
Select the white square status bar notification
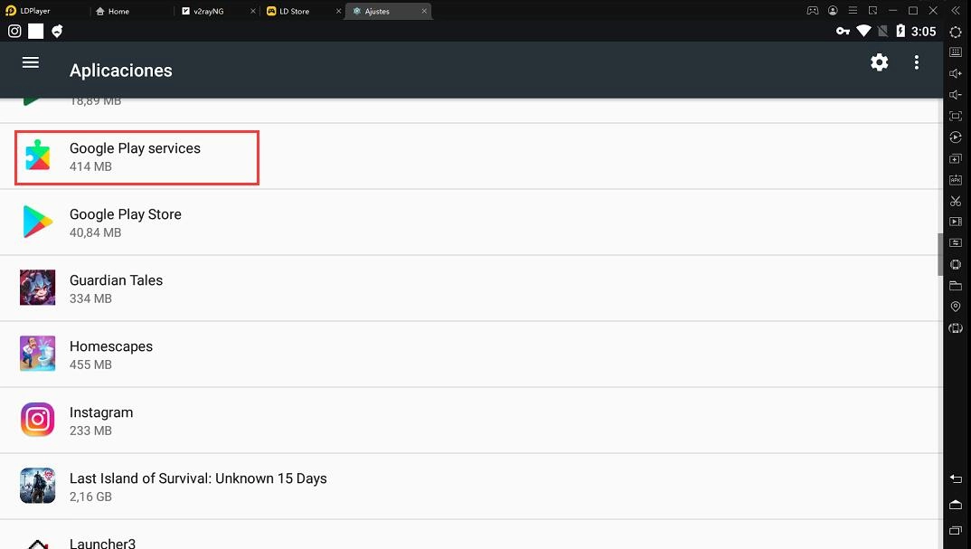click(x=36, y=31)
